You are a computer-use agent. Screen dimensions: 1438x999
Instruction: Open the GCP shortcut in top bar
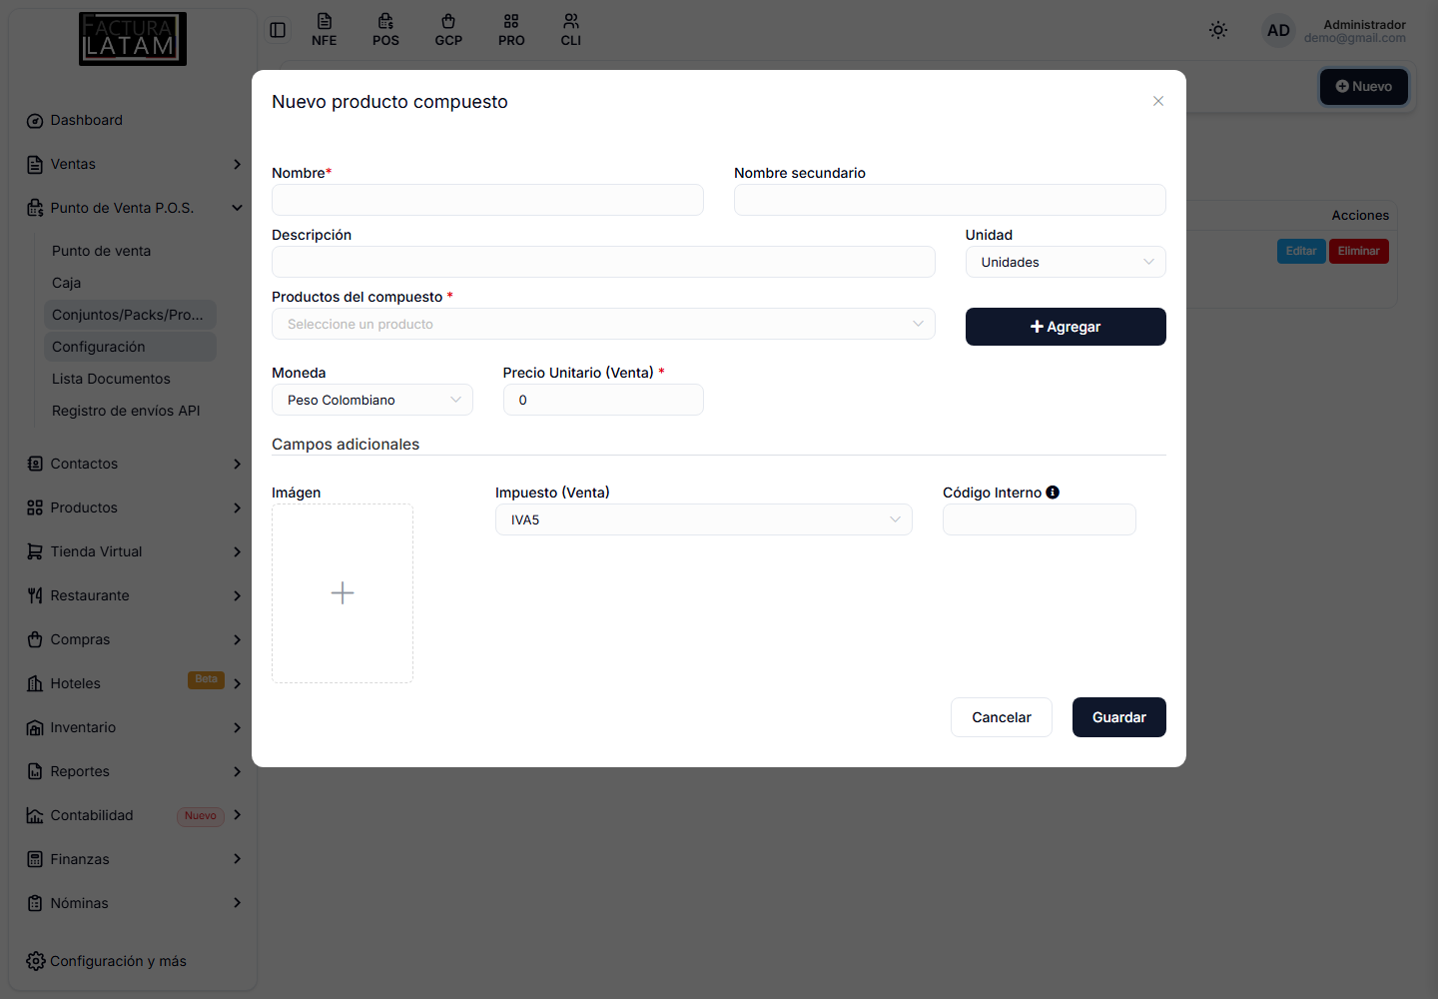pos(448,30)
